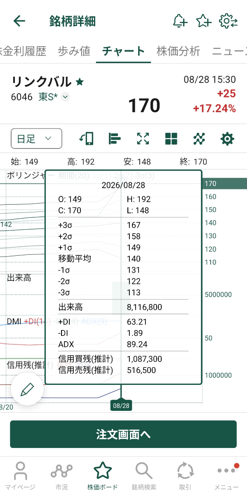Tap the 移動平均 value 140
Viewport: 247px width, 495px height.
pos(134,259)
